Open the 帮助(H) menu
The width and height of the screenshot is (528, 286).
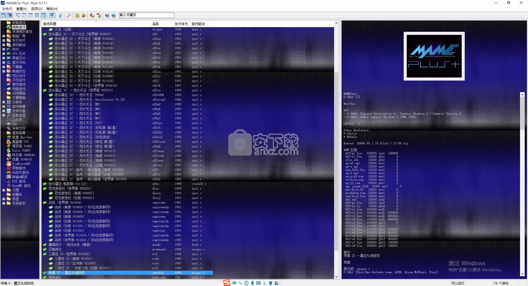52,9
